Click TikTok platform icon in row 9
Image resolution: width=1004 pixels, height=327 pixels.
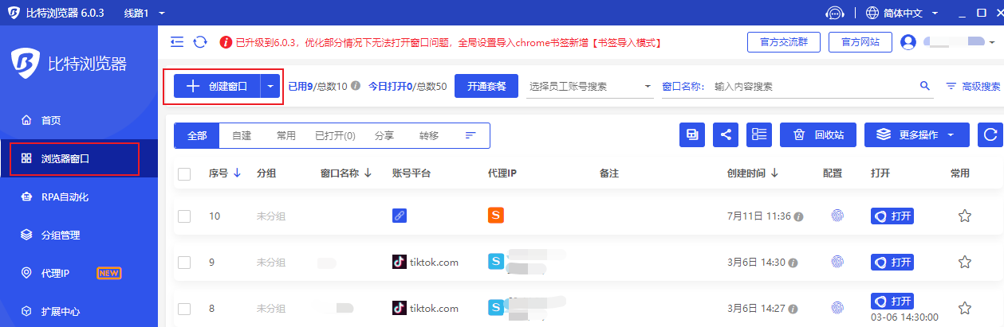(x=400, y=262)
